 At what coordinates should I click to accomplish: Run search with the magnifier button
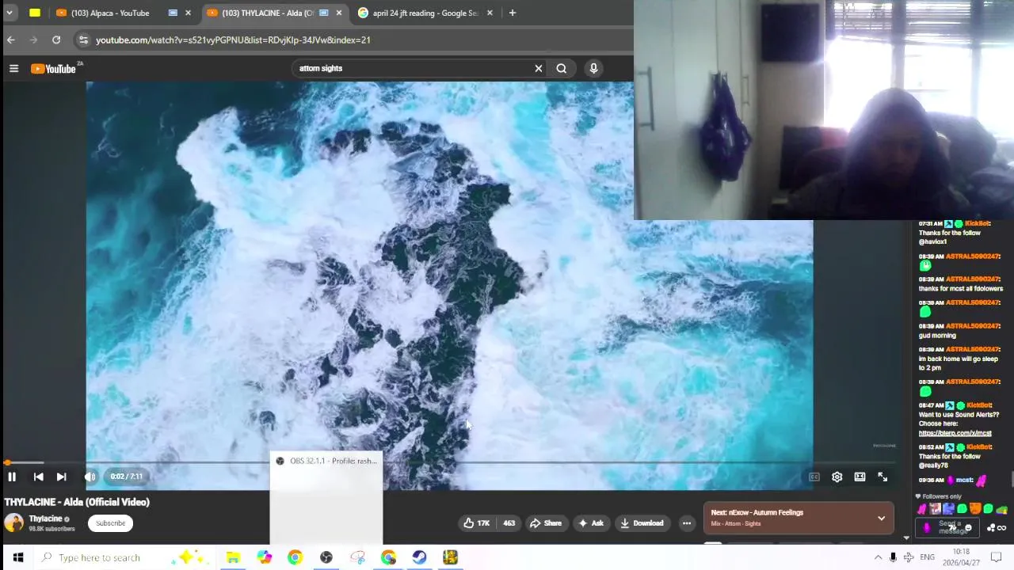562,68
